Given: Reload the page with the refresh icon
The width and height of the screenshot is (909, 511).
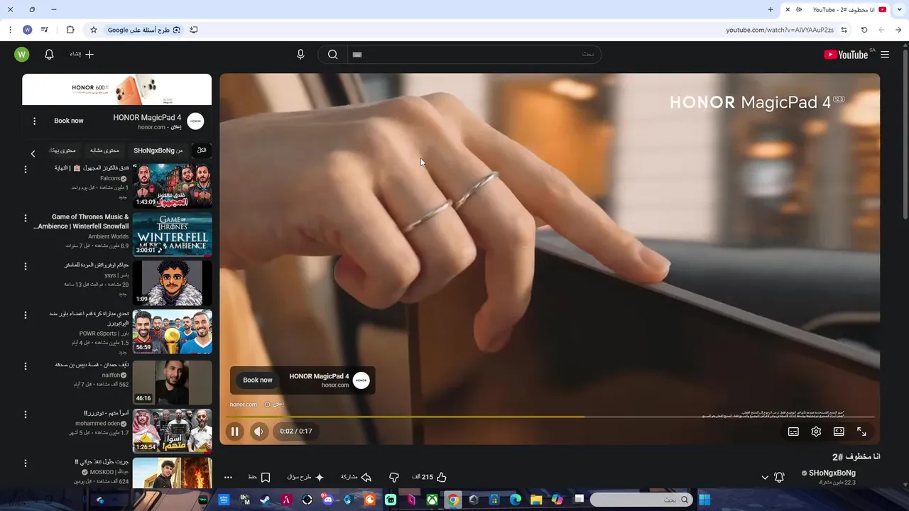Looking at the screenshot, I should (x=864, y=30).
